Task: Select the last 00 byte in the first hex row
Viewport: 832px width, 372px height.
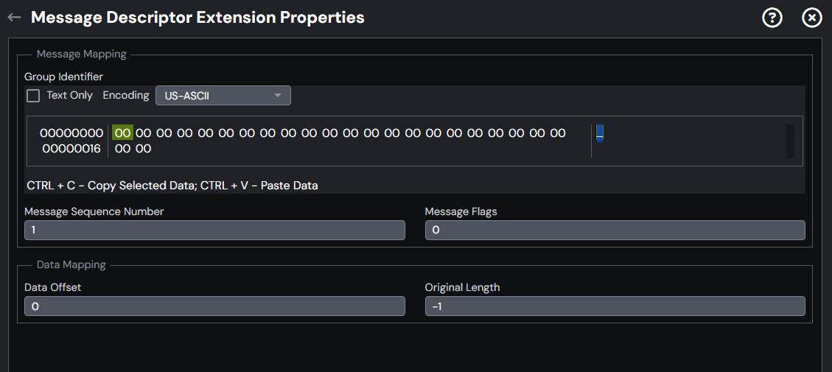Action: click(x=557, y=133)
